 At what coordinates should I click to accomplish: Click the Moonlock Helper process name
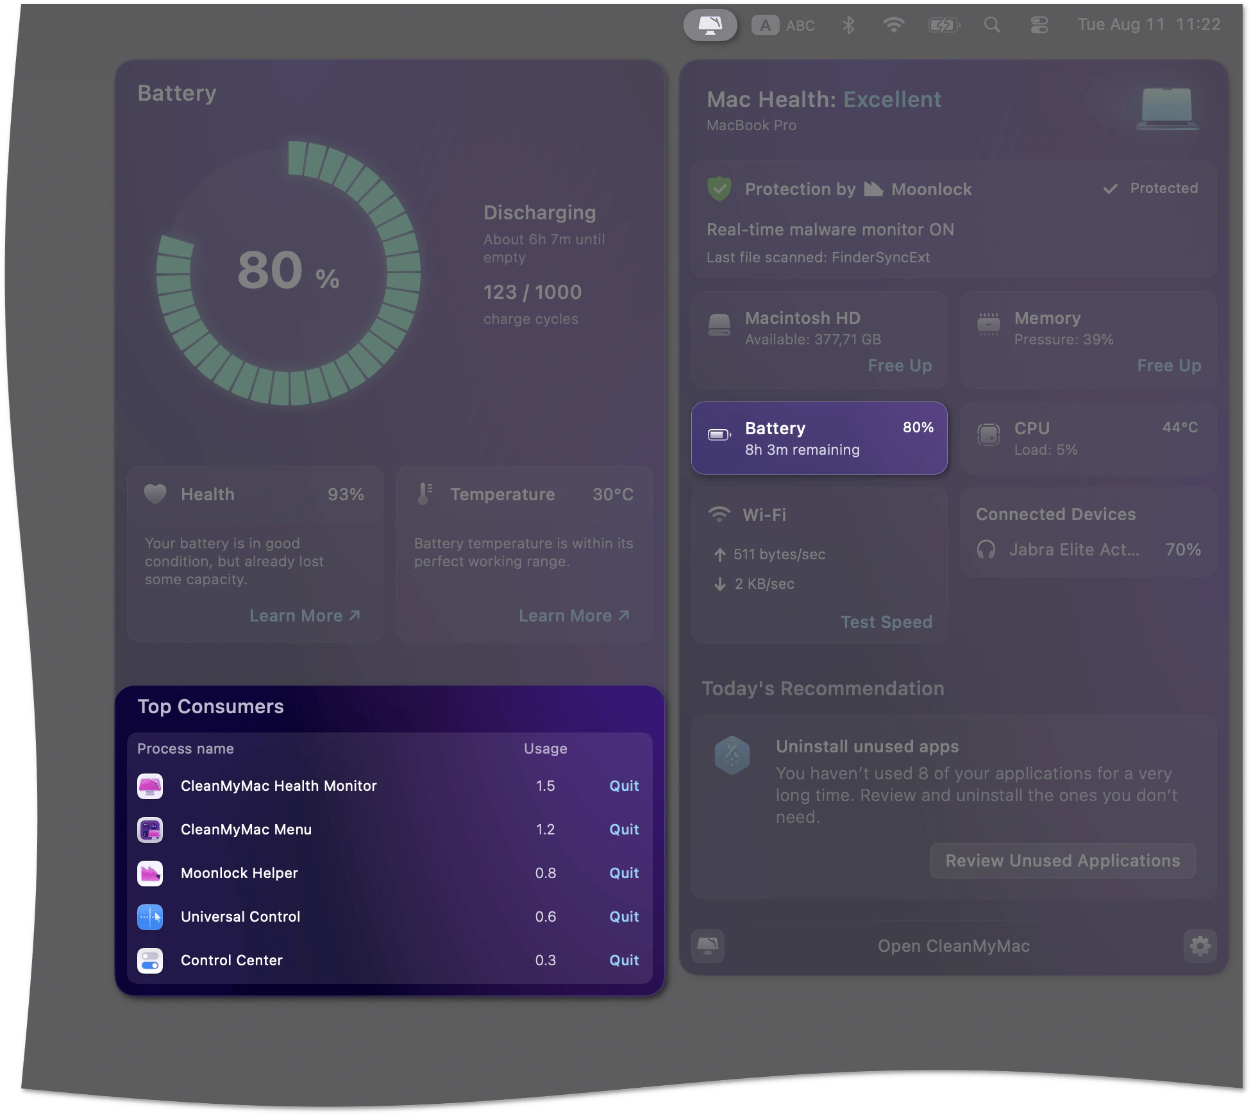point(239,873)
